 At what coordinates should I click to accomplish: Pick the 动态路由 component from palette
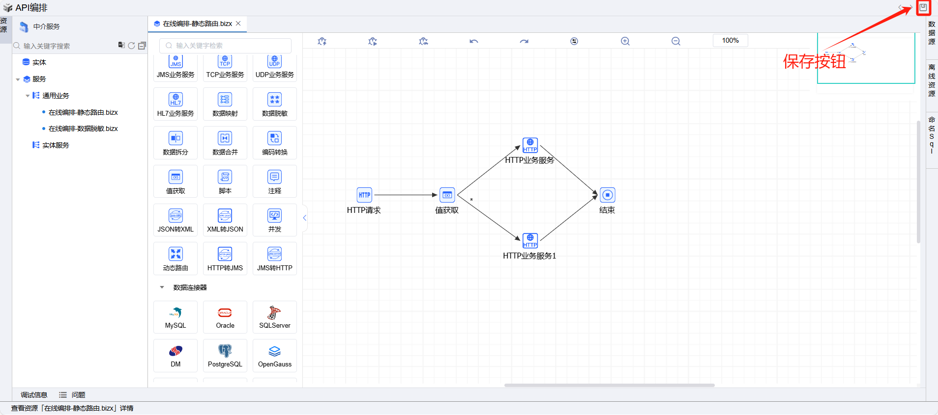coord(176,259)
